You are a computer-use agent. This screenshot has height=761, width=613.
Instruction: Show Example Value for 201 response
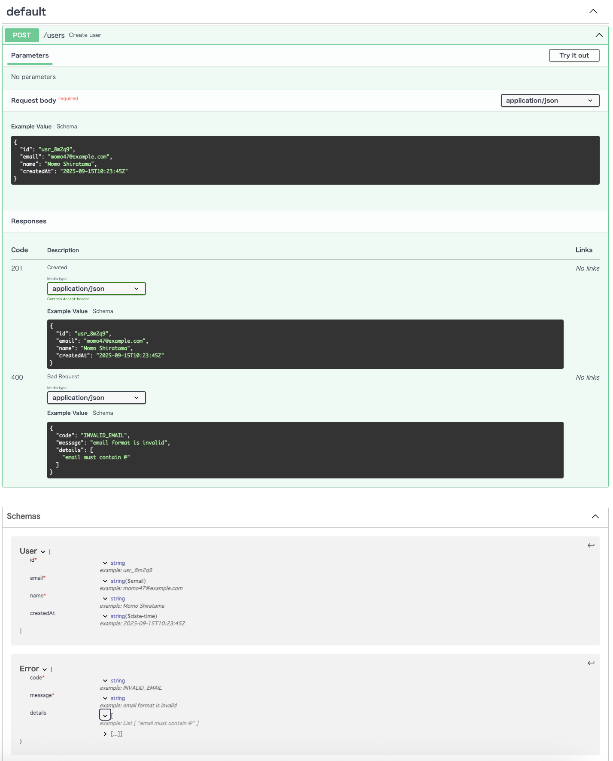coord(67,311)
